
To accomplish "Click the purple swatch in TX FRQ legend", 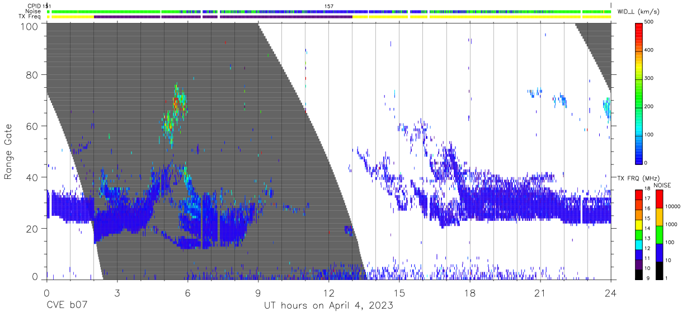I will [639, 264].
